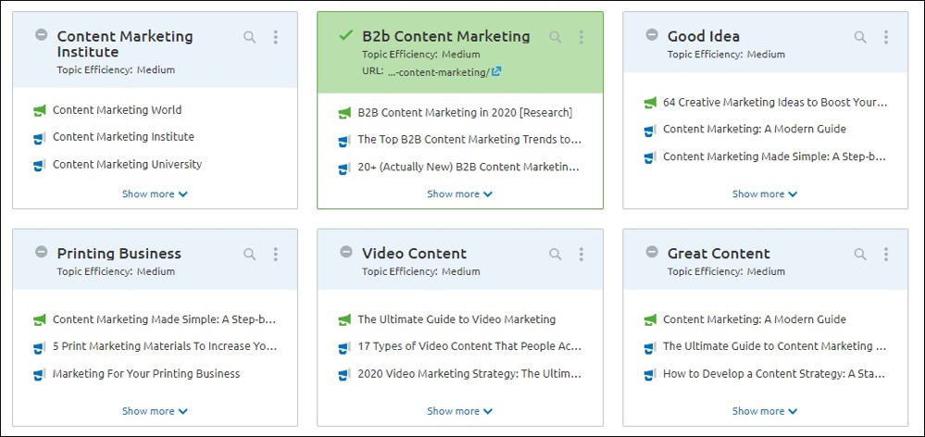
Task: Expand Show more in Video Content card
Action: click(459, 411)
